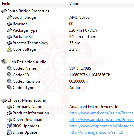The width and height of the screenshot is (134, 139).
Task: Select the South Bridge Properties group row
Action: [x=28, y=11]
